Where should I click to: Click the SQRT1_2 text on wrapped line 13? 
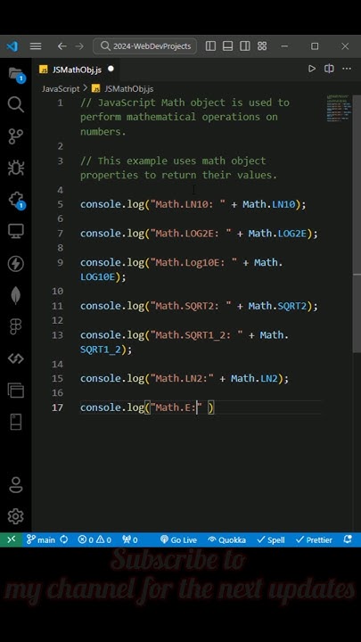click(x=100, y=350)
